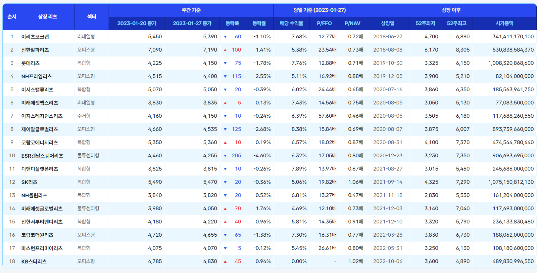
Task: Click the red up arrow in 미래에셋글로벌리츠 row
Action: point(225,209)
